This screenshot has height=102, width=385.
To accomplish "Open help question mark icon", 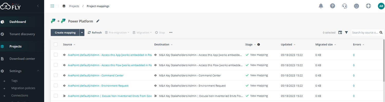I will click(x=333, y=6).
